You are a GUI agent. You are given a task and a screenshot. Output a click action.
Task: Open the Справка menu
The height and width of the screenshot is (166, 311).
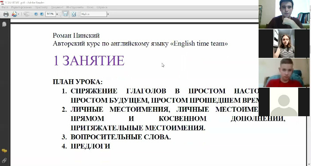point(102,8)
